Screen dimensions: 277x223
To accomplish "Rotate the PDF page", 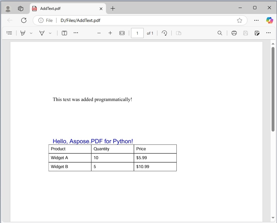I will coord(164,33).
